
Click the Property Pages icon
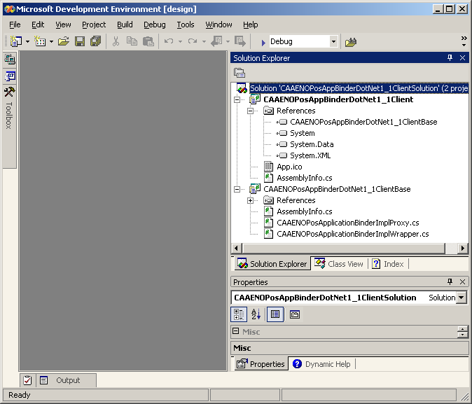click(x=295, y=314)
